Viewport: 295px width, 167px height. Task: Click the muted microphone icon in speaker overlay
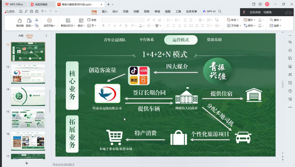coord(244,12)
